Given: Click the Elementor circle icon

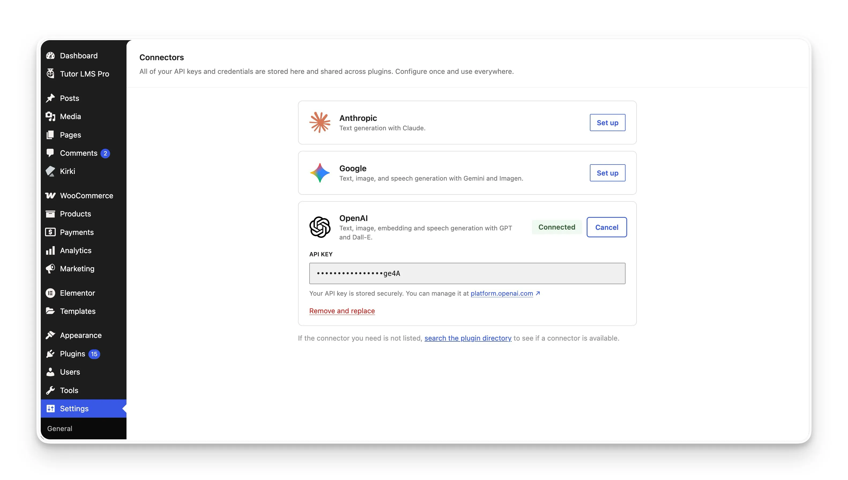Looking at the screenshot, I should point(50,293).
